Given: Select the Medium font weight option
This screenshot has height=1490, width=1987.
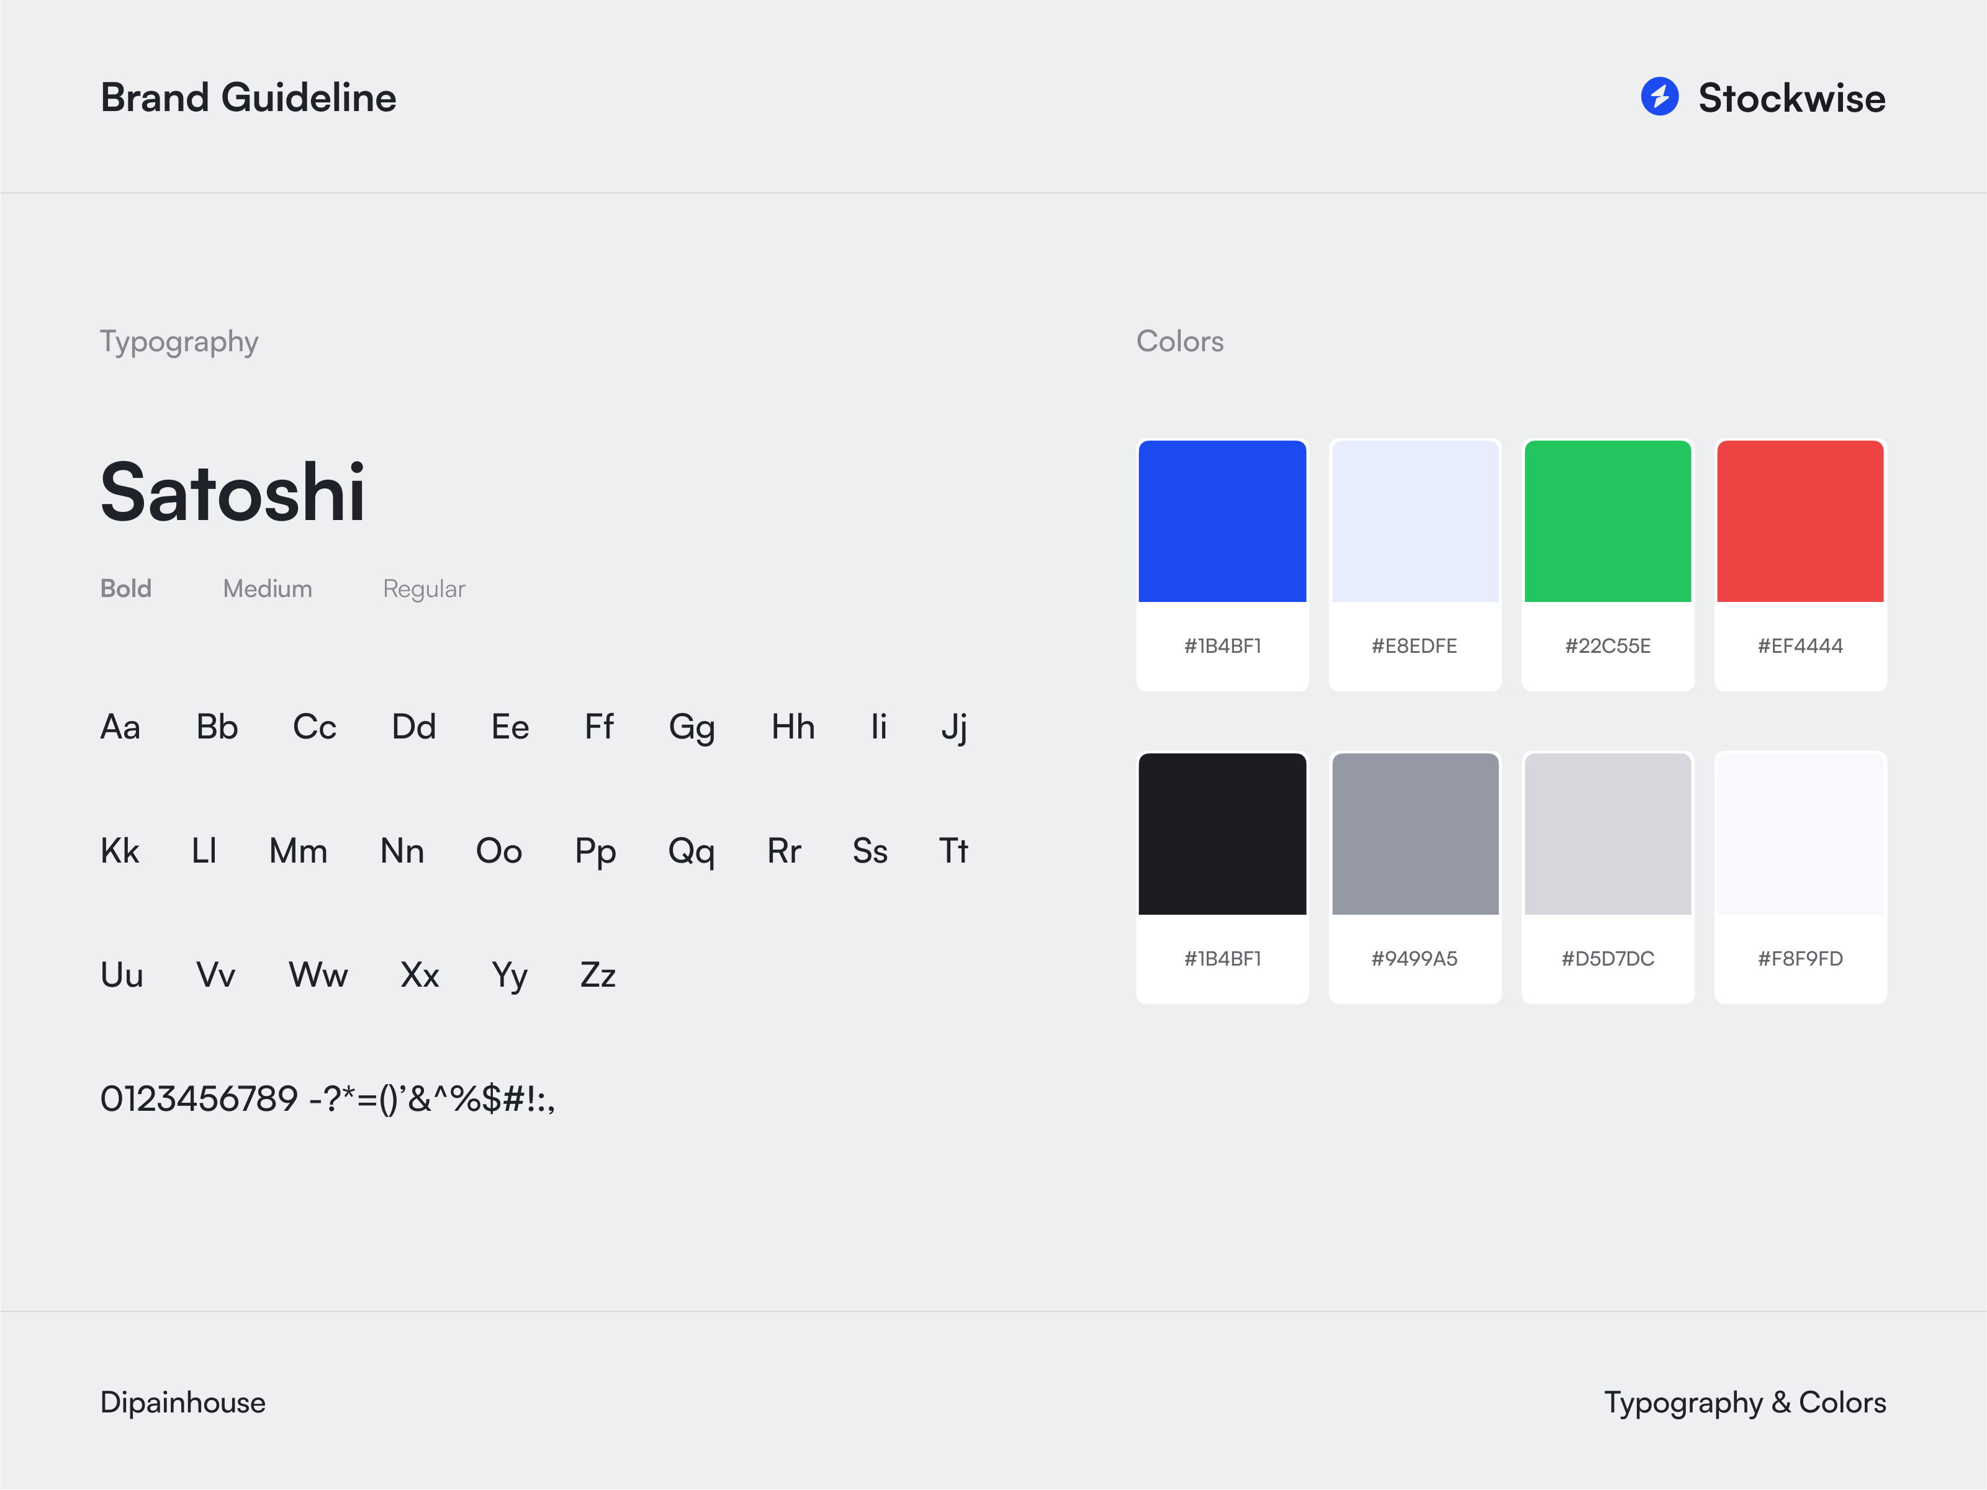Looking at the screenshot, I should [x=267, y=588].
